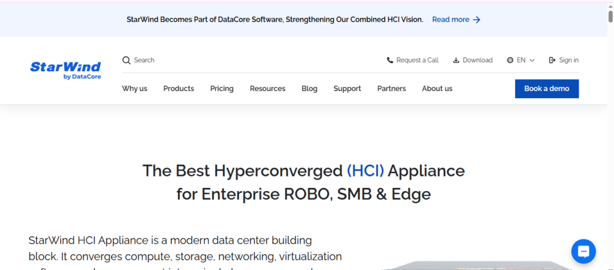This screenshot has height=270, width=614.
Task: Click the arrow next to Read more
Action: pos(477,20)
